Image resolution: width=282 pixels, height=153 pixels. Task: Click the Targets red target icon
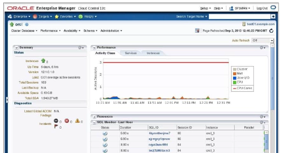point(35,17)
